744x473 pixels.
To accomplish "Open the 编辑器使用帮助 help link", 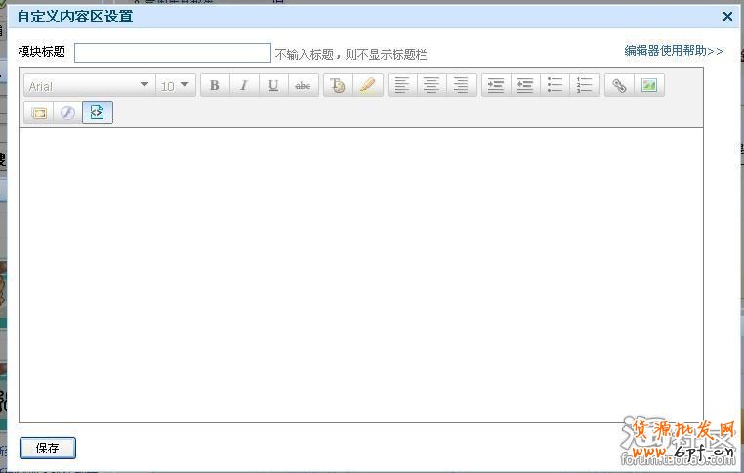I will point(674,51).
